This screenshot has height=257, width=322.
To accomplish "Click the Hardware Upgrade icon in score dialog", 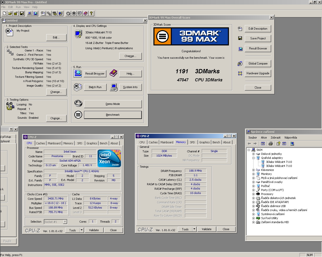I will [x=240, y=73].
